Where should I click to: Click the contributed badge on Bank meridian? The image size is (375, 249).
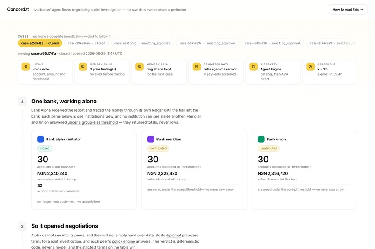pyautogui.click(x=158, y=148)
